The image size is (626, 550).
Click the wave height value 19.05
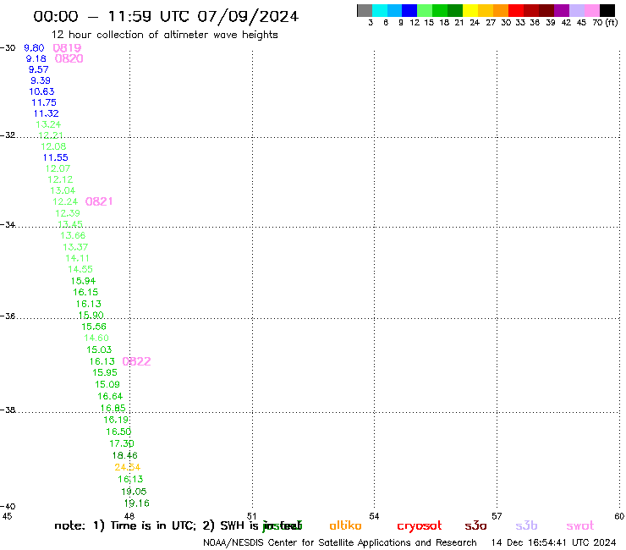[x=134, y=492]
